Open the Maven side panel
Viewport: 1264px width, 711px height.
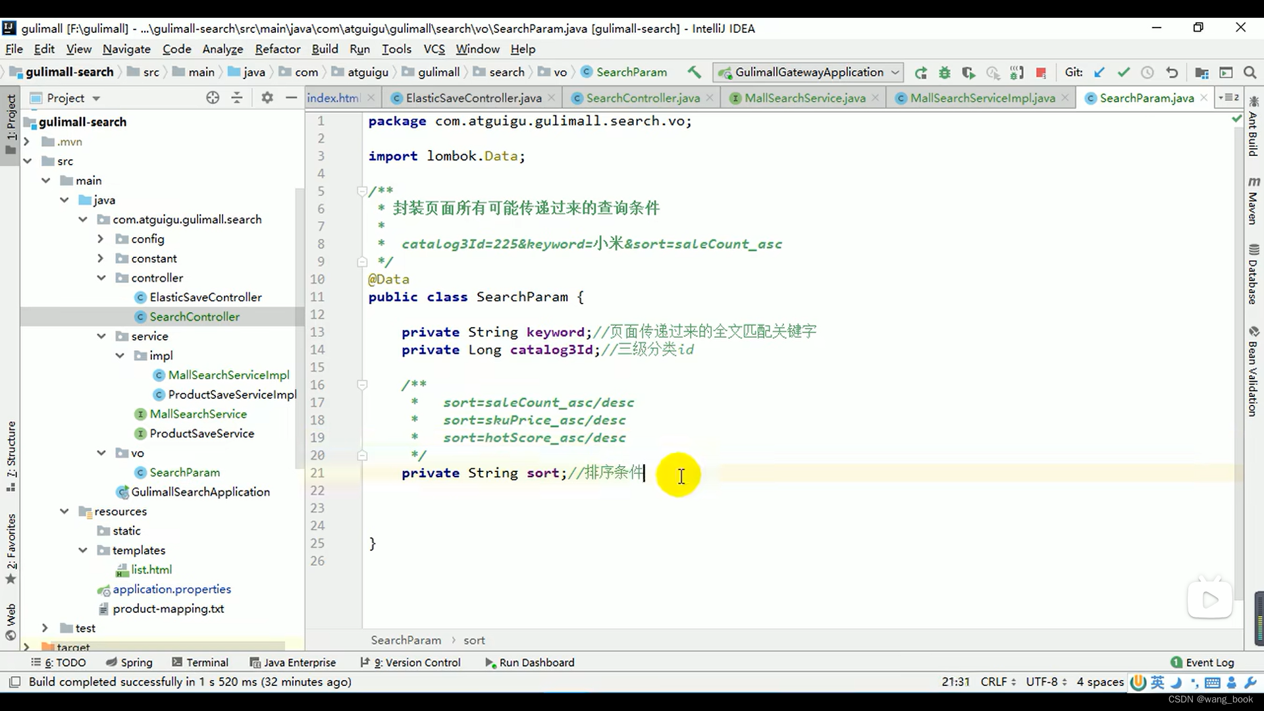click(1253, 200)
